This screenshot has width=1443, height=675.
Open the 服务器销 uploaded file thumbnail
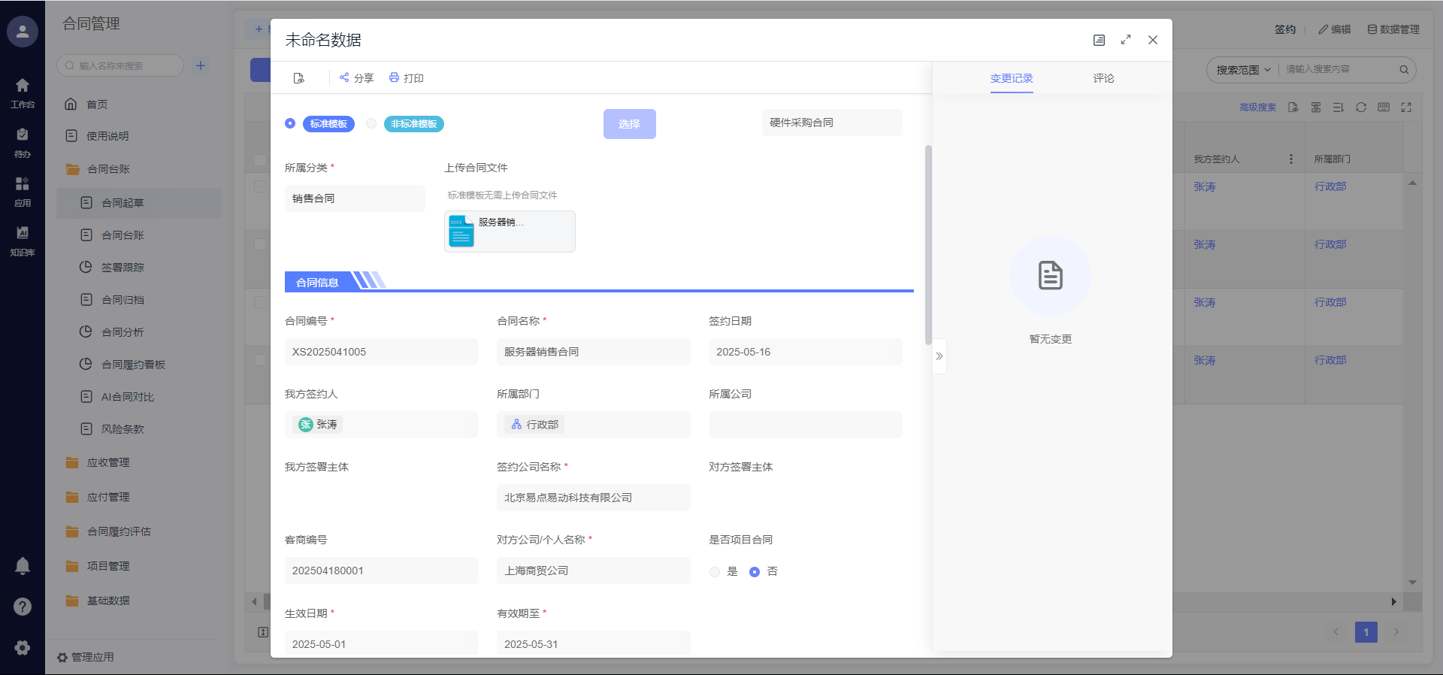tap(510, 232)
